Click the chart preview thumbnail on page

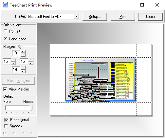click(101, 79)
